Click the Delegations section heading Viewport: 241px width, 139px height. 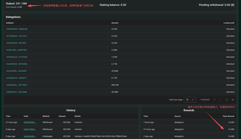(x=13, y=17)
